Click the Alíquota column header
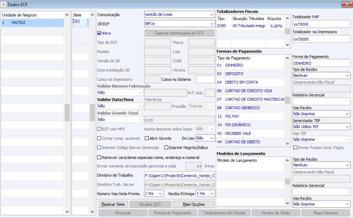 [274, 18]
